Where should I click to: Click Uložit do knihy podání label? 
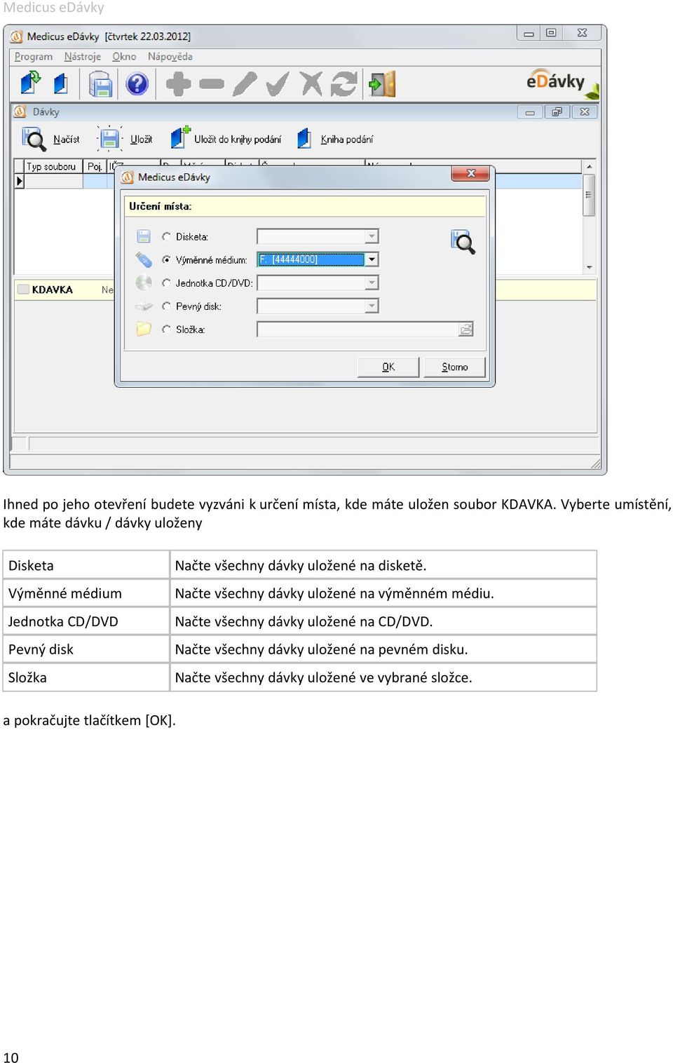tap(238, 140)
